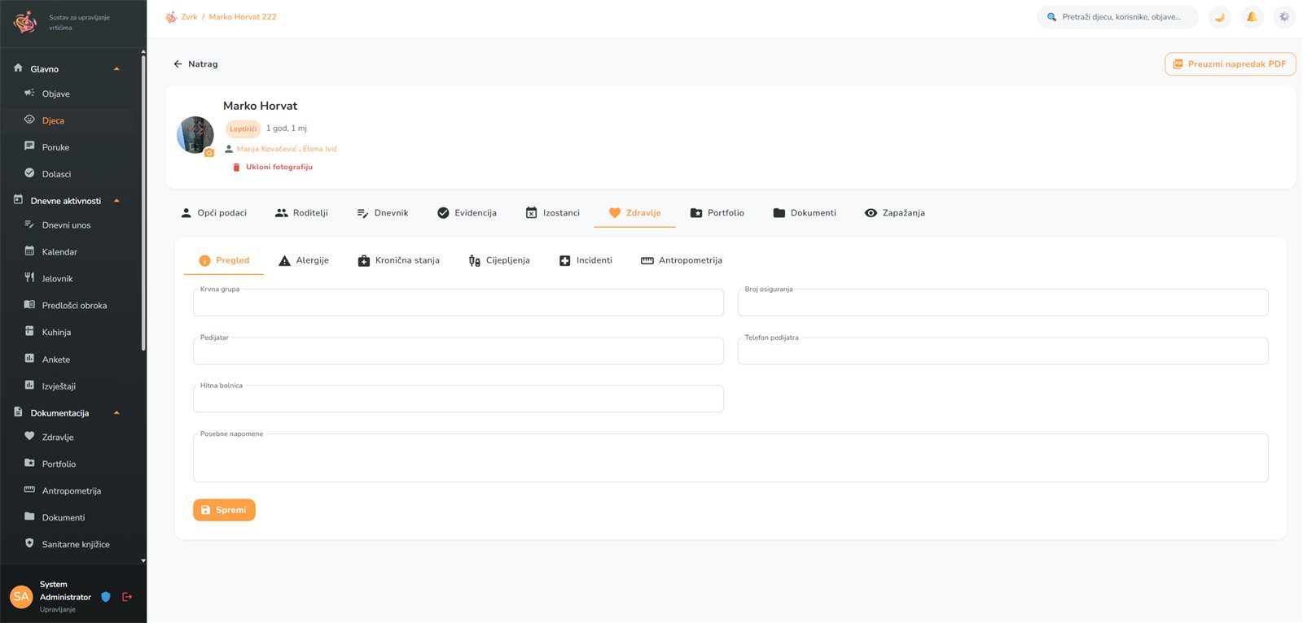Image resolution: width=1303 pixels, height=623 pixels.
Task: Open settings gear icon in header
Action: click(1284, 17)
